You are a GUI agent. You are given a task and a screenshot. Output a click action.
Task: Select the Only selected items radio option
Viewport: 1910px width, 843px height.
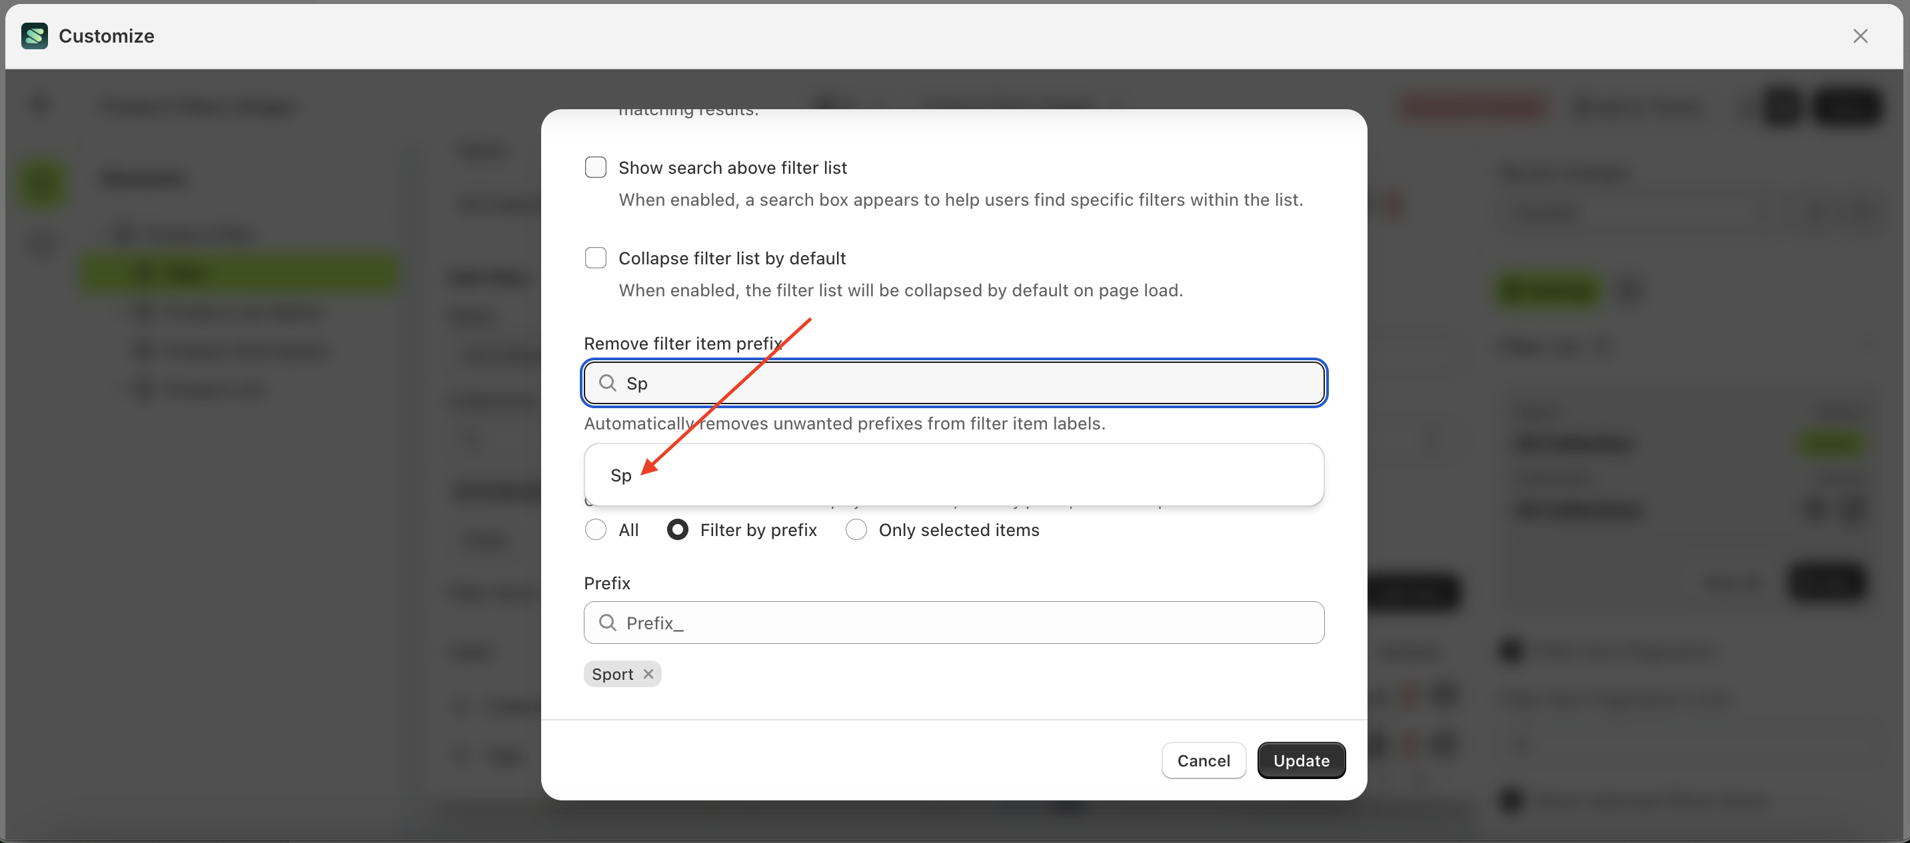click(x=856, y=529)
